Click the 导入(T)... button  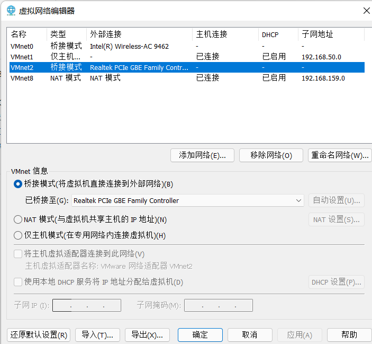[x=97, y=335]
